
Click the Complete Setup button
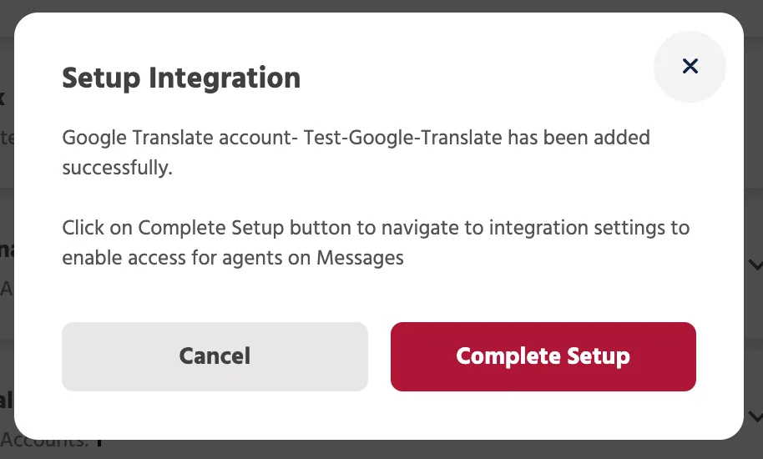(543, 356)
